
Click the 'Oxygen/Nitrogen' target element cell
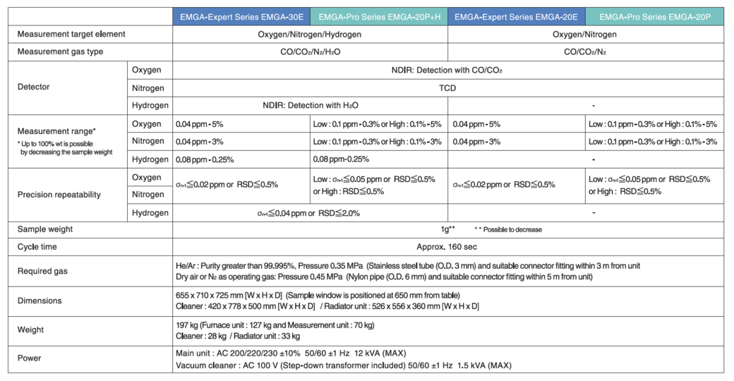584,35
